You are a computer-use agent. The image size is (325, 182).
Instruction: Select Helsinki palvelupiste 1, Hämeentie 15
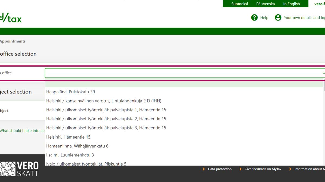(106, 110)
